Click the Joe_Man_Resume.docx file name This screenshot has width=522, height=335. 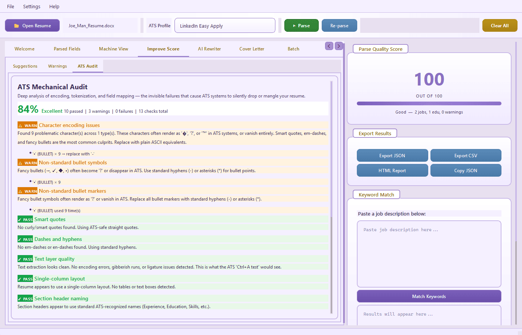92,26
